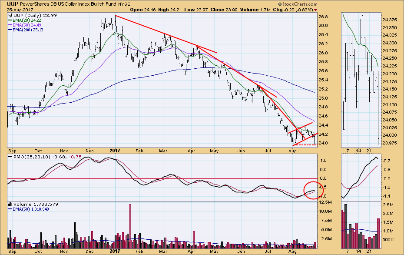404x255 pixels.
Task: Click the red down arrow beside change
Action: pos(316,10)
